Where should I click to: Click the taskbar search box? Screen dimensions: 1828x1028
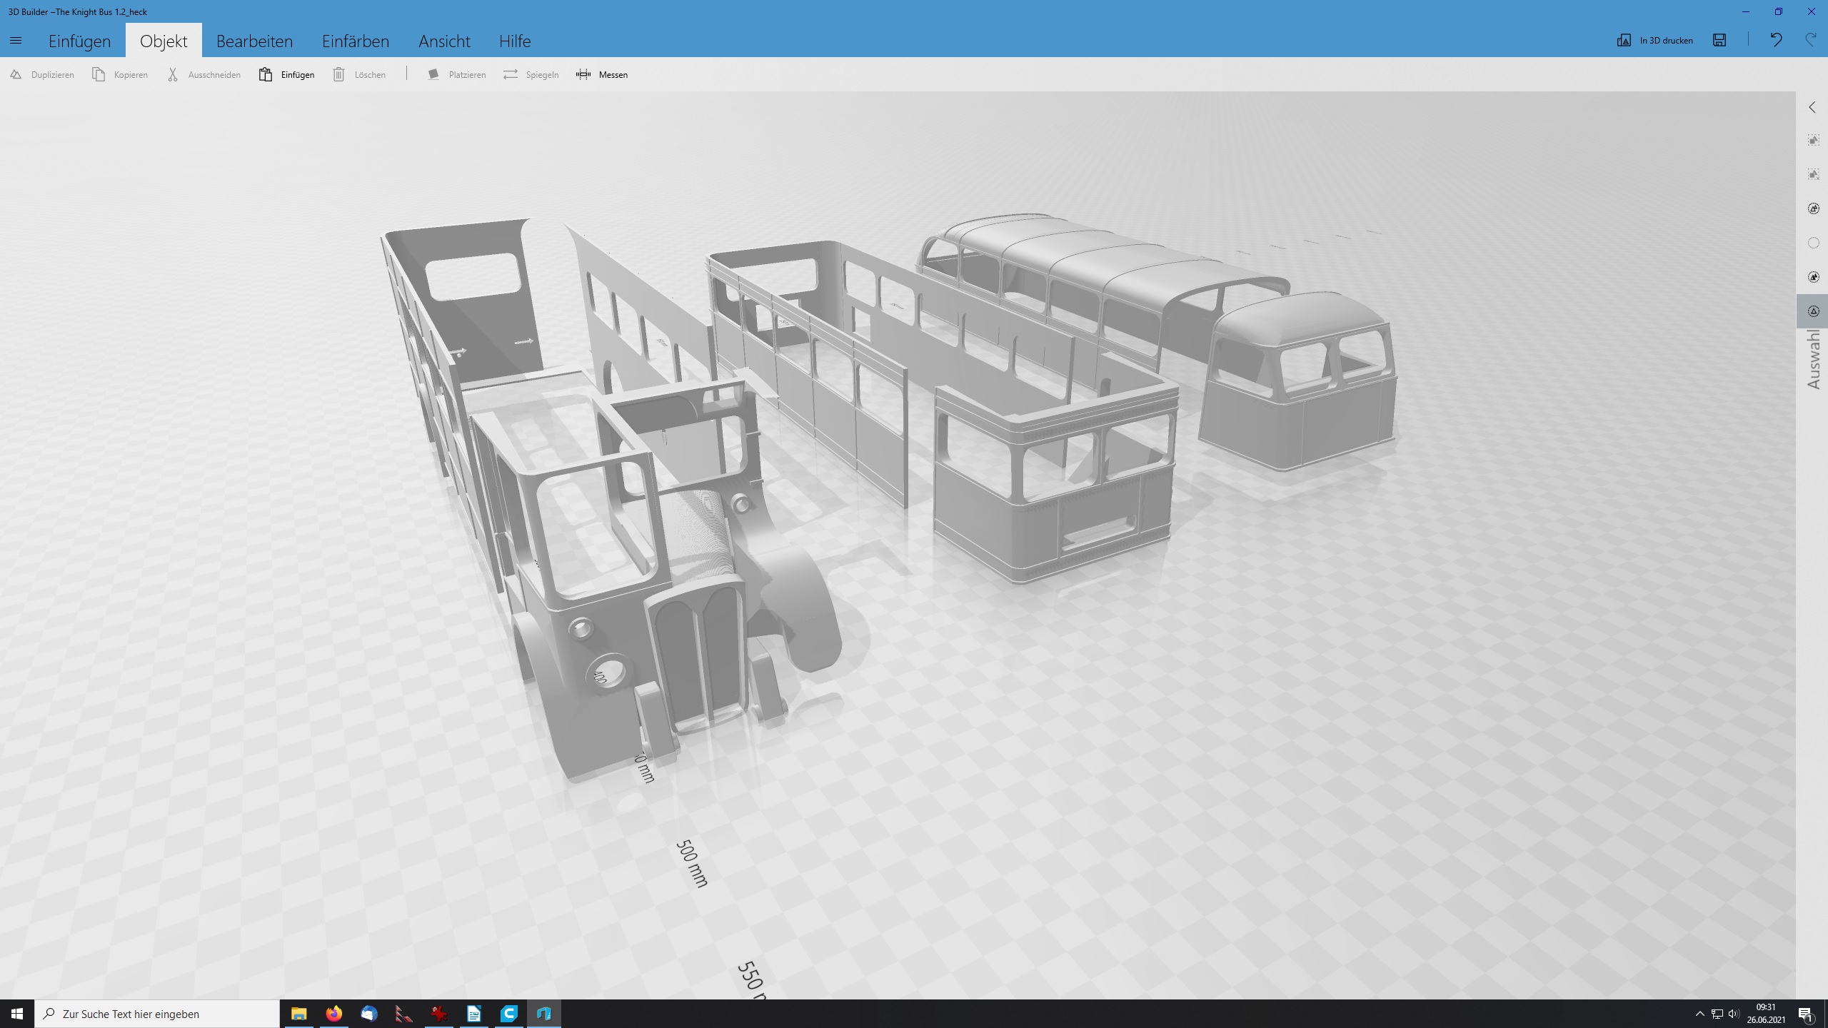click(x=157, y=1014)
